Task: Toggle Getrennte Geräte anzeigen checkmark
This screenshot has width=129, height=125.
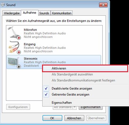Action: pyautogui.click(x=46, y=94)
